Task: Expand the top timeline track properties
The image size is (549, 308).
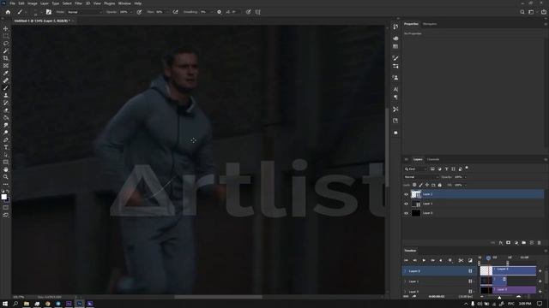Action: [x=406, y=271]
